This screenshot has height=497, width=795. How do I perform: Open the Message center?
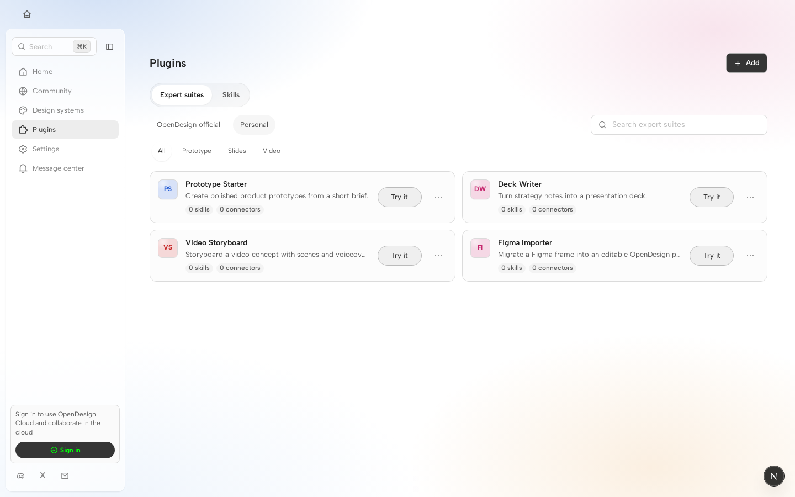[x=65, y=168]
